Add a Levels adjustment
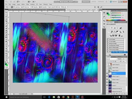The width and height of the screenshot is (132, 99). pos(115,28)
